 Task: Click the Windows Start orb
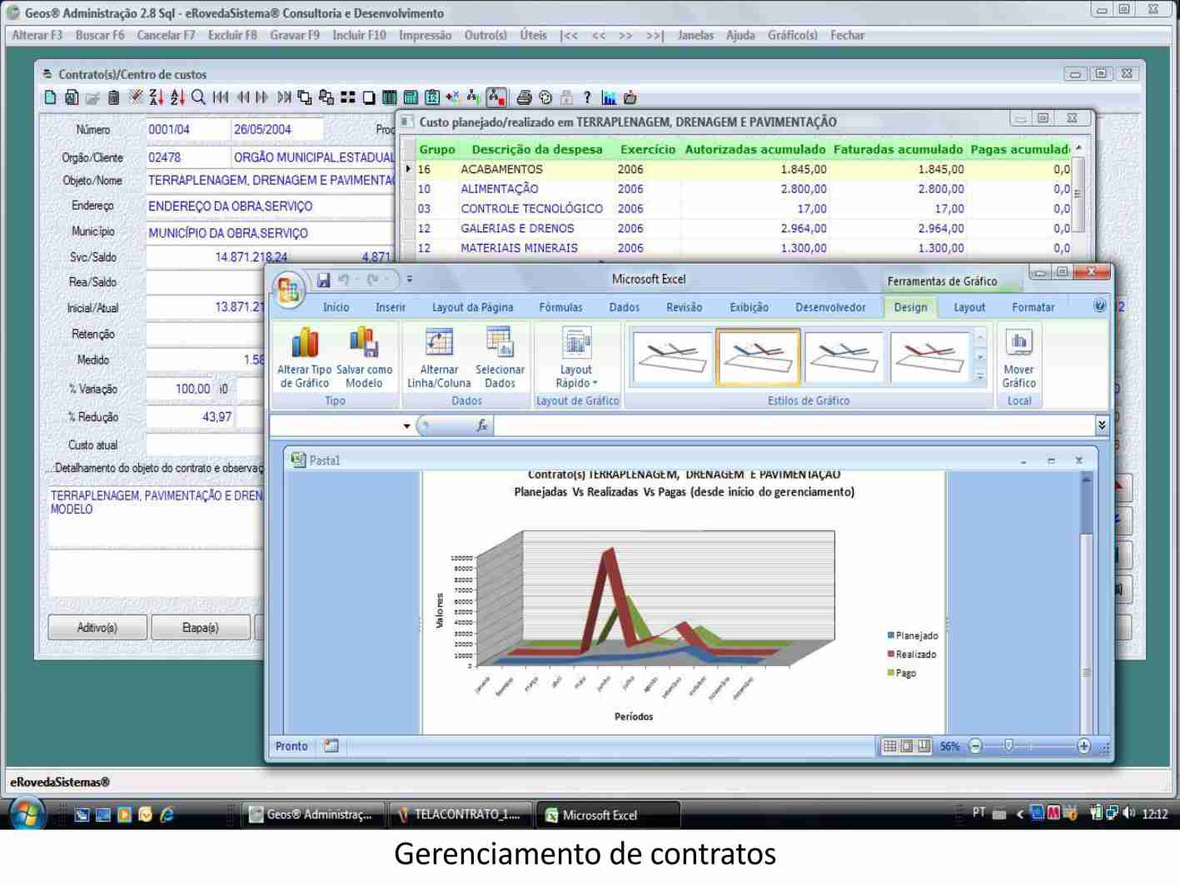click(28, 814)
